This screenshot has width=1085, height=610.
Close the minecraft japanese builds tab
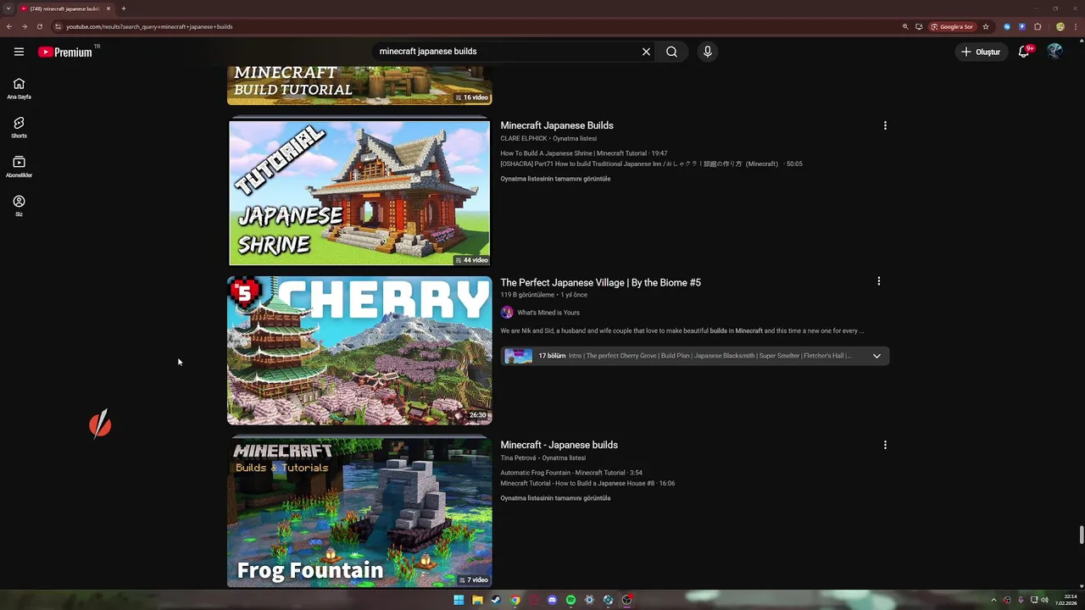point(108,8)
